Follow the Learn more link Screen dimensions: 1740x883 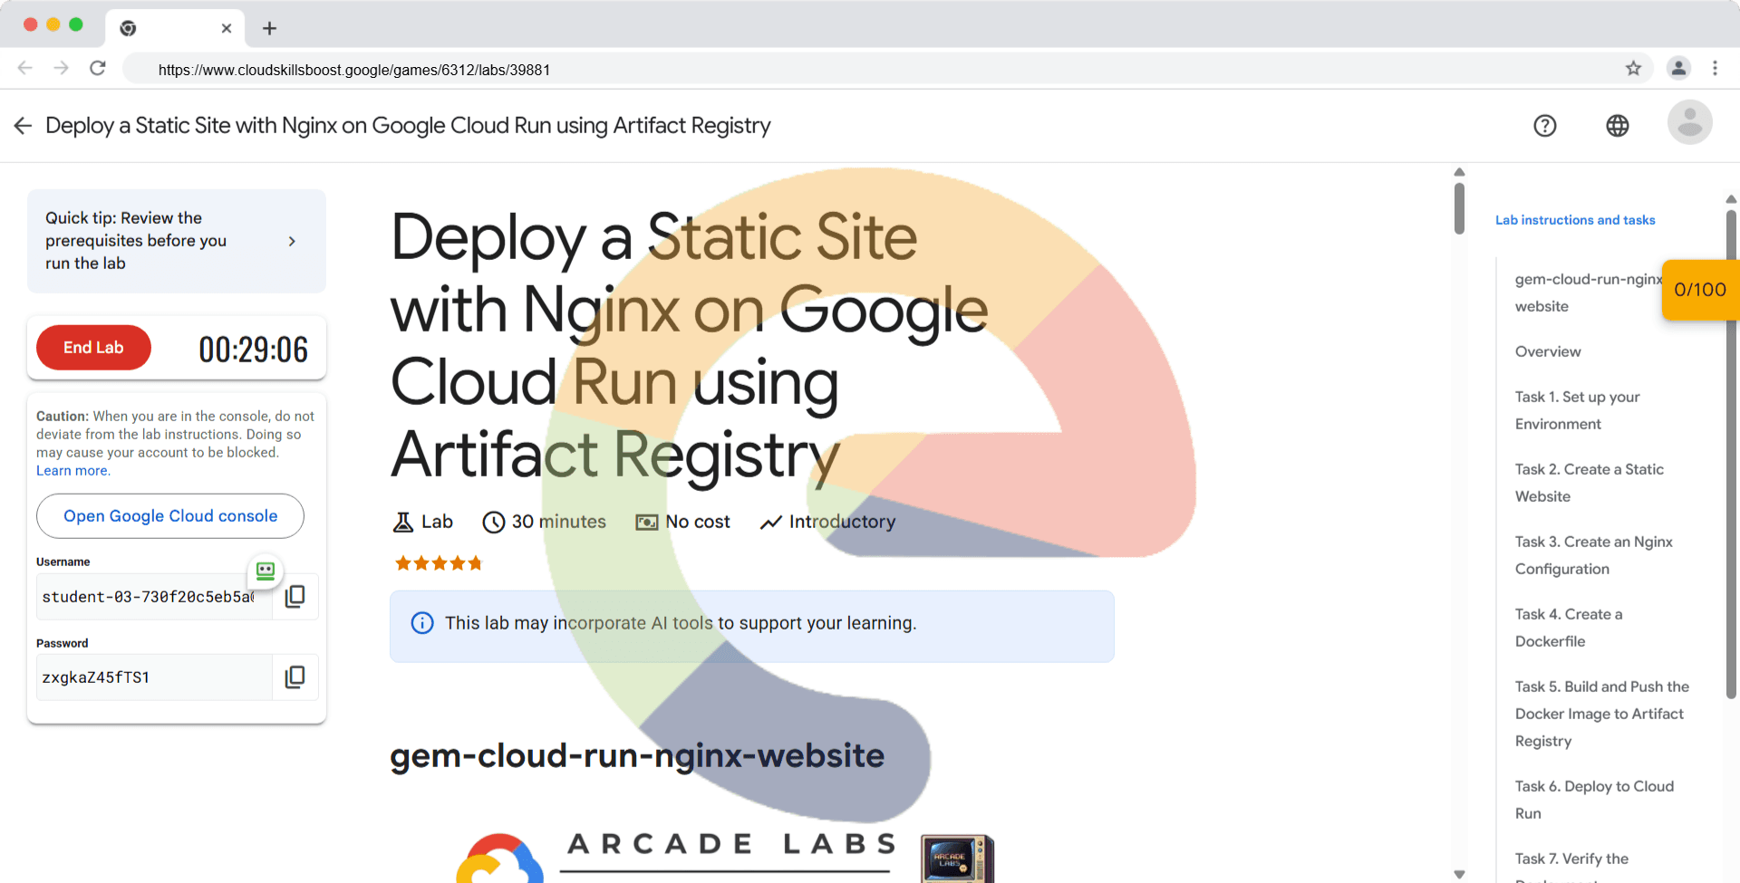pos(72,471)
